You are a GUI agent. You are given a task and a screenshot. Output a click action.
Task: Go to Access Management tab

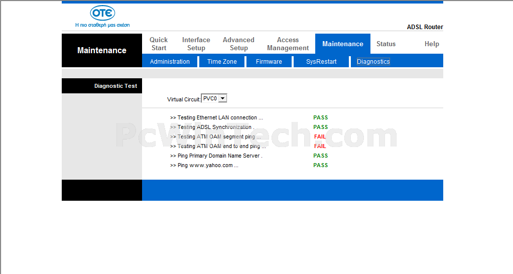pyautogui.click(x=288, y=44)
